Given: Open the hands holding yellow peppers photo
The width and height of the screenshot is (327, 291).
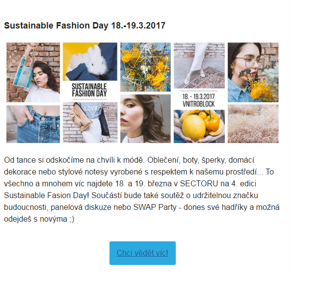Looking at the screenshot, I should 199,126.
